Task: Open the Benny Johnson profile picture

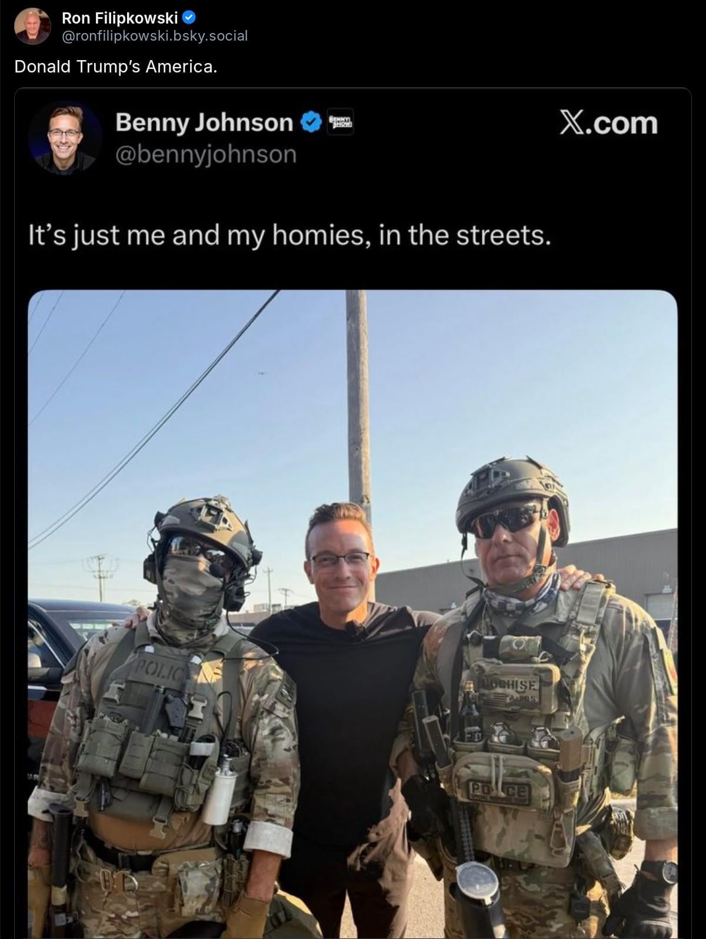Action: click(x=65, y=137)
